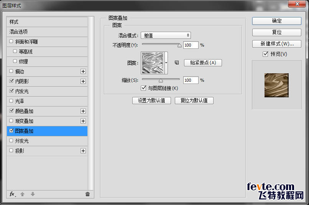Add another 颜色叠加 with its plus icon
This screenshot has width=309, height=205.
pos(83,111)
